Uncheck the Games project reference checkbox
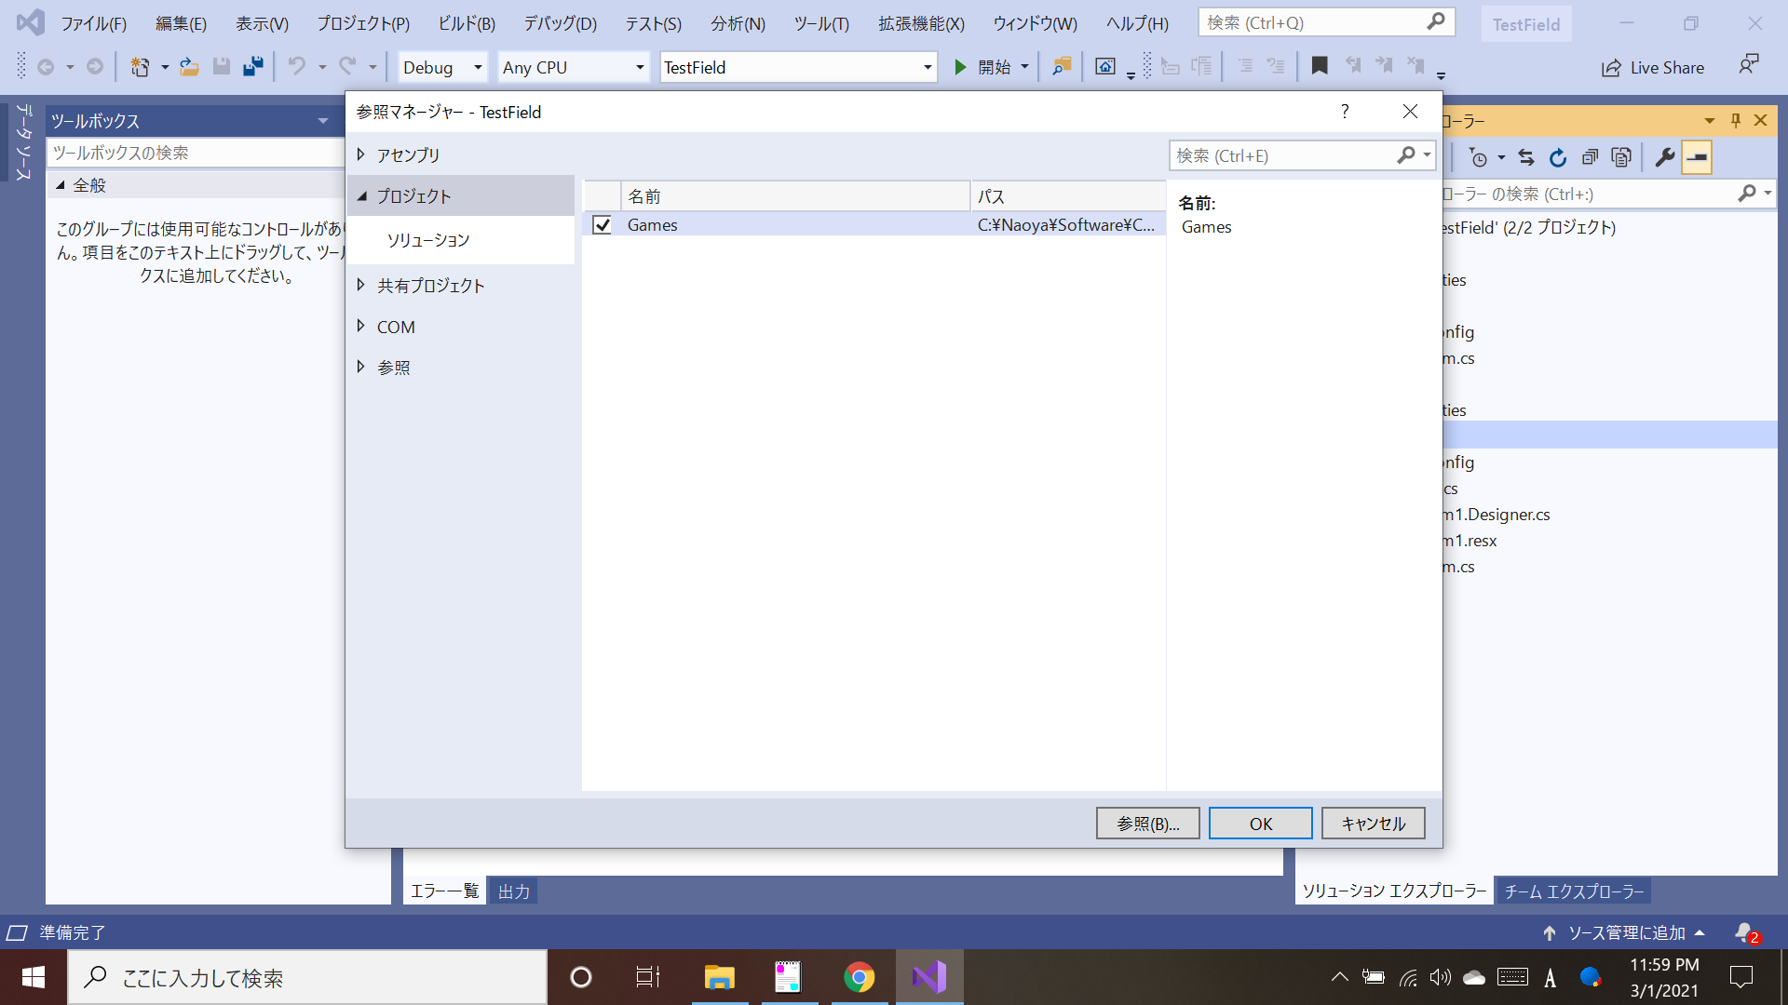Image resolution: width=1788 pixels, height=1005 pixels. point(603,225)
